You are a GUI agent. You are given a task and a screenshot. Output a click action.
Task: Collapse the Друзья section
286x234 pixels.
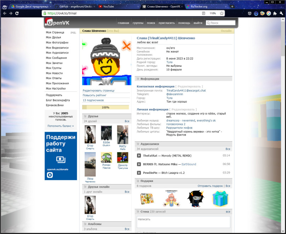point(107,116)
